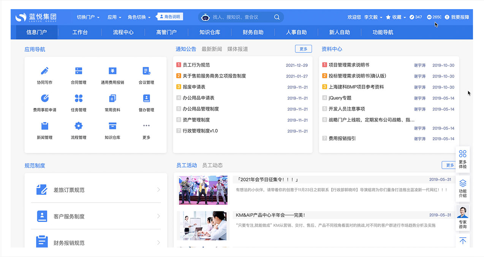
Task: Click 更多 button in 通知公告 panel
Action: point(303,49)
